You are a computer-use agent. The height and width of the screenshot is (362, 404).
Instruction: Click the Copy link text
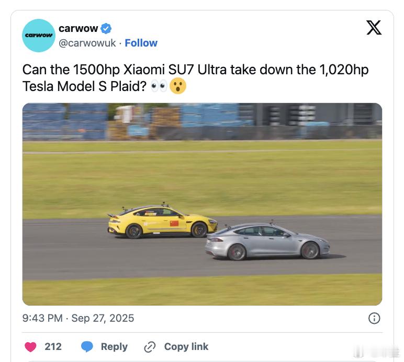[x=186, y=346]
